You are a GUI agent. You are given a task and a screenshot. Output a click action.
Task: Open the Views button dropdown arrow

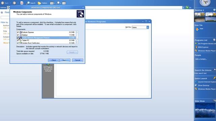(x=55, y=3)
